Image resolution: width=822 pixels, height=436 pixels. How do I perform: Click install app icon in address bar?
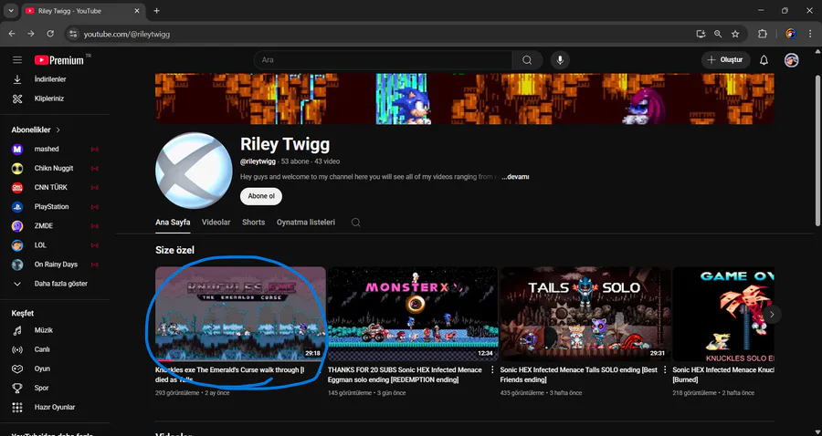[x=701, y=34]
